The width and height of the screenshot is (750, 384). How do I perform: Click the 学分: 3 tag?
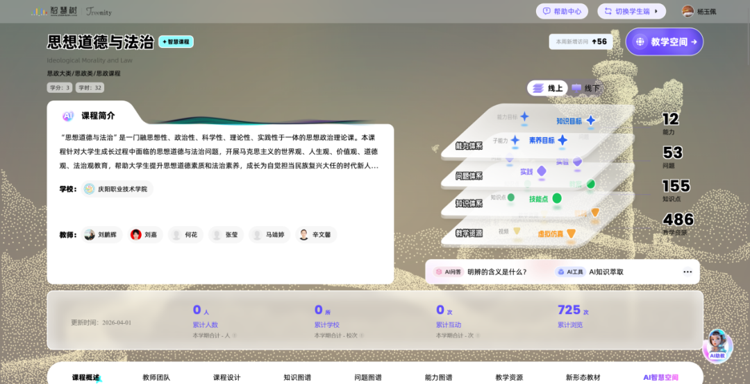[59, 88]
